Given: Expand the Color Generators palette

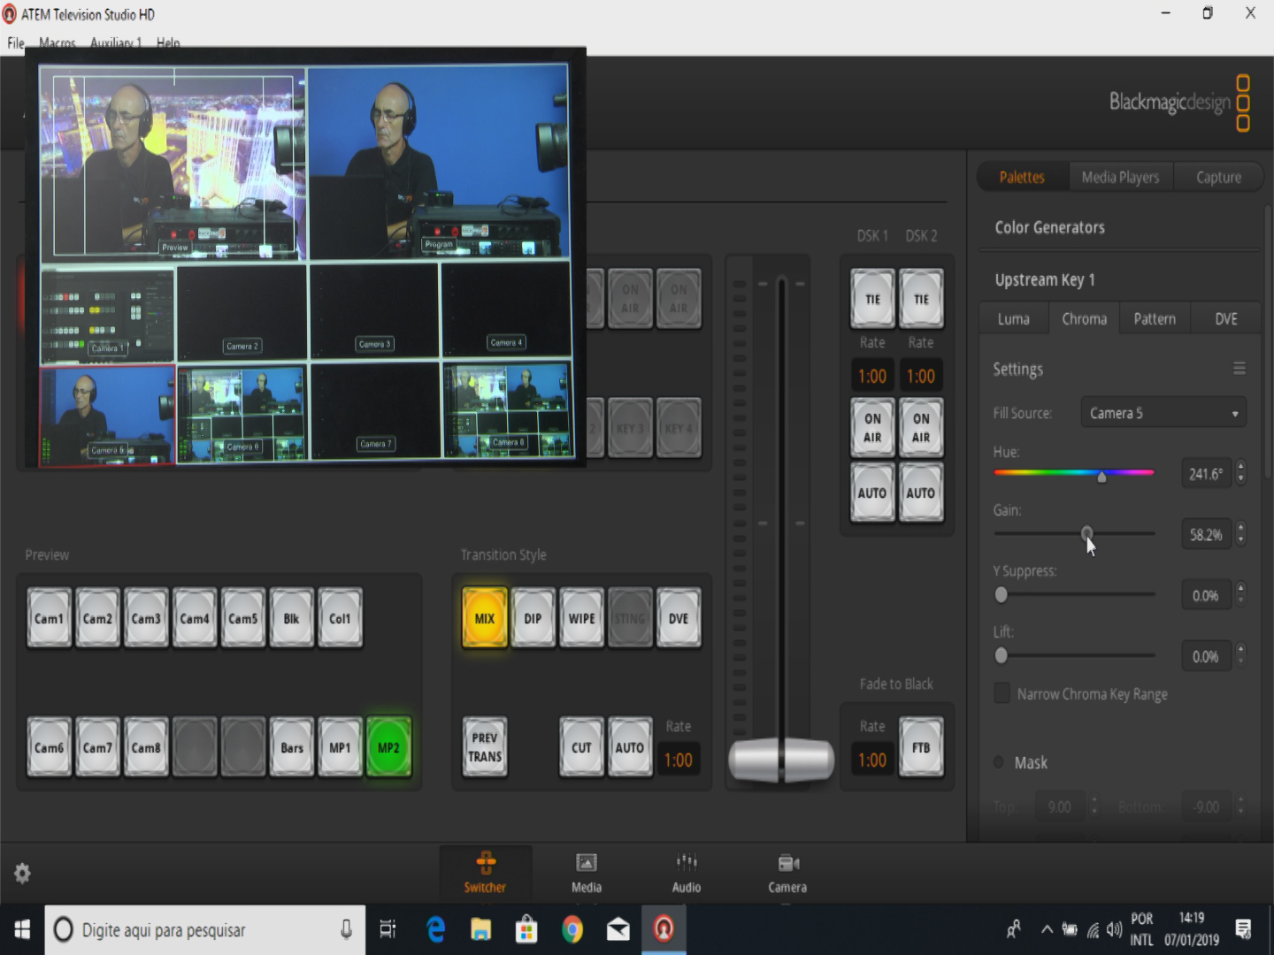Looking at the screenshot, I should coord(1049,227).
